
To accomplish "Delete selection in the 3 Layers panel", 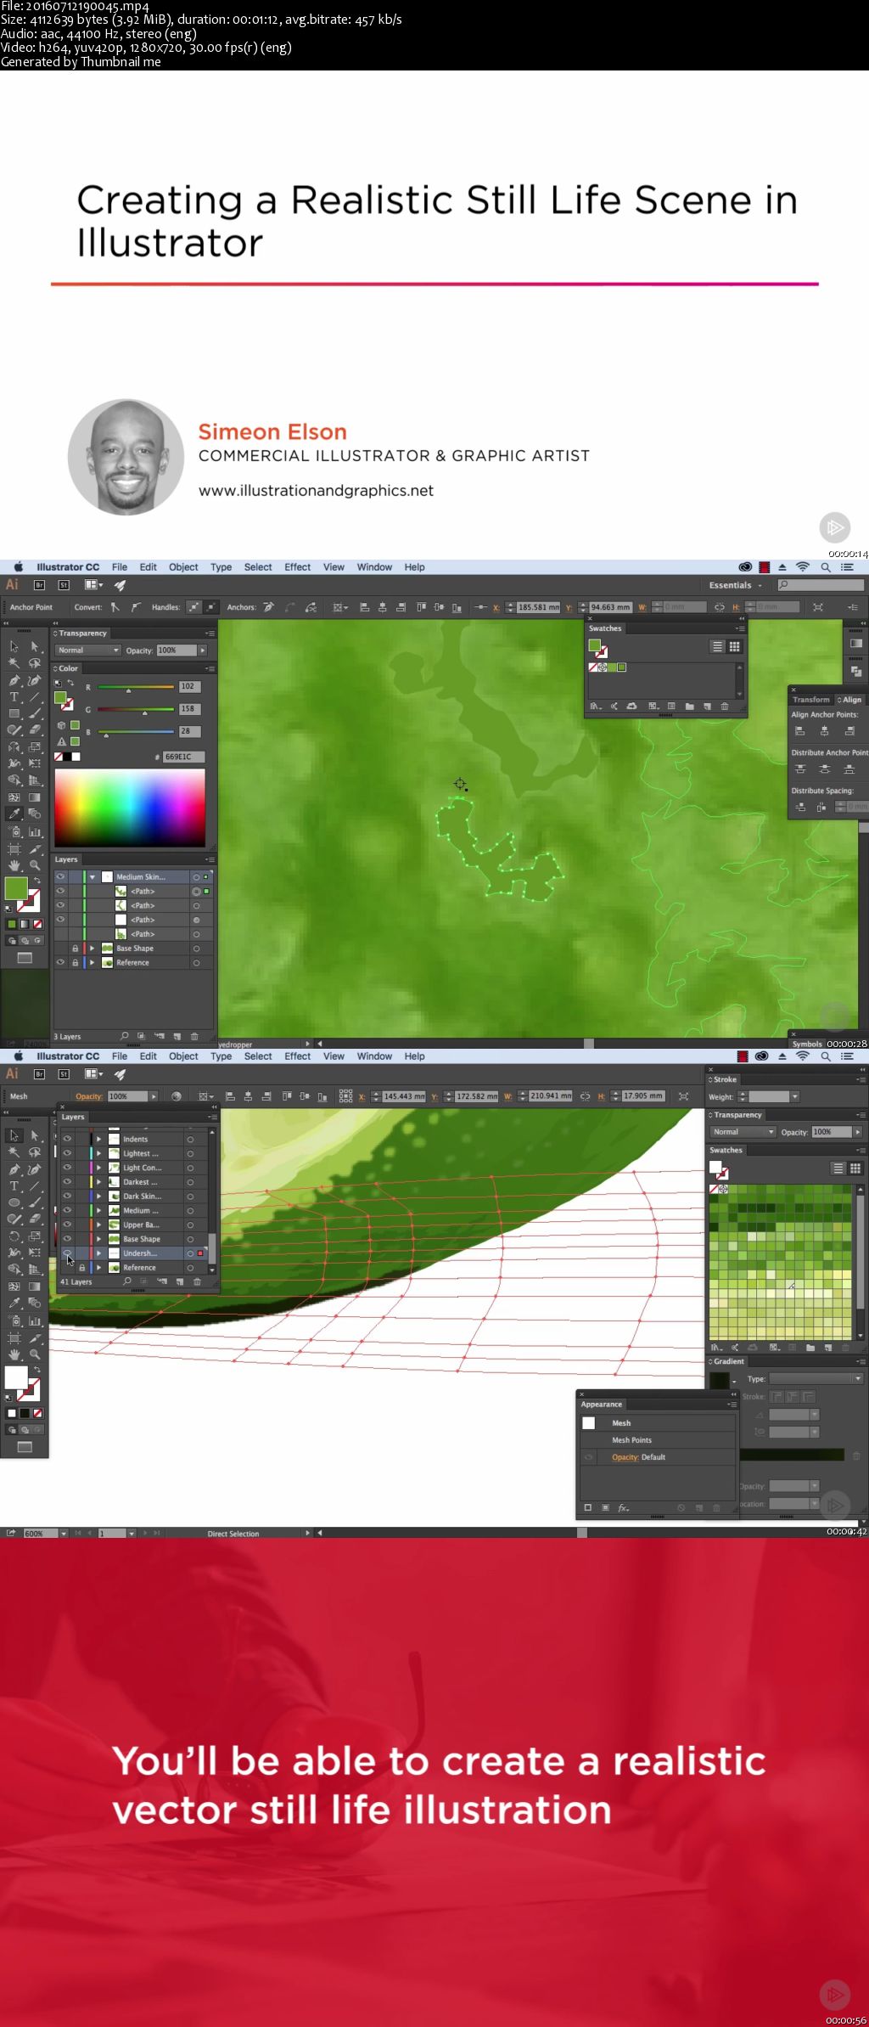I will pos(194,1037).
